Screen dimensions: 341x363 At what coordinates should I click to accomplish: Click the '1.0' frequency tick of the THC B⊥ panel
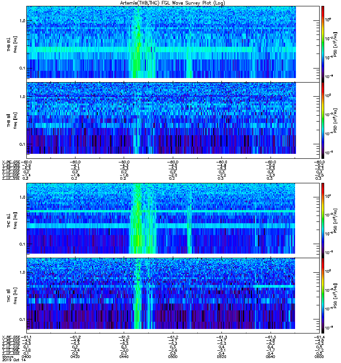point(22,197)
